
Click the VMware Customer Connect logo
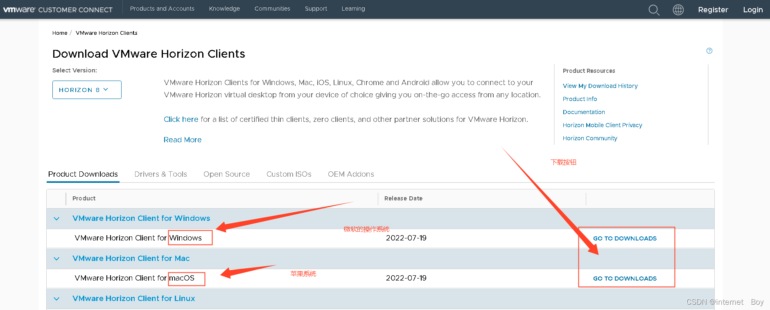(58, 9)
